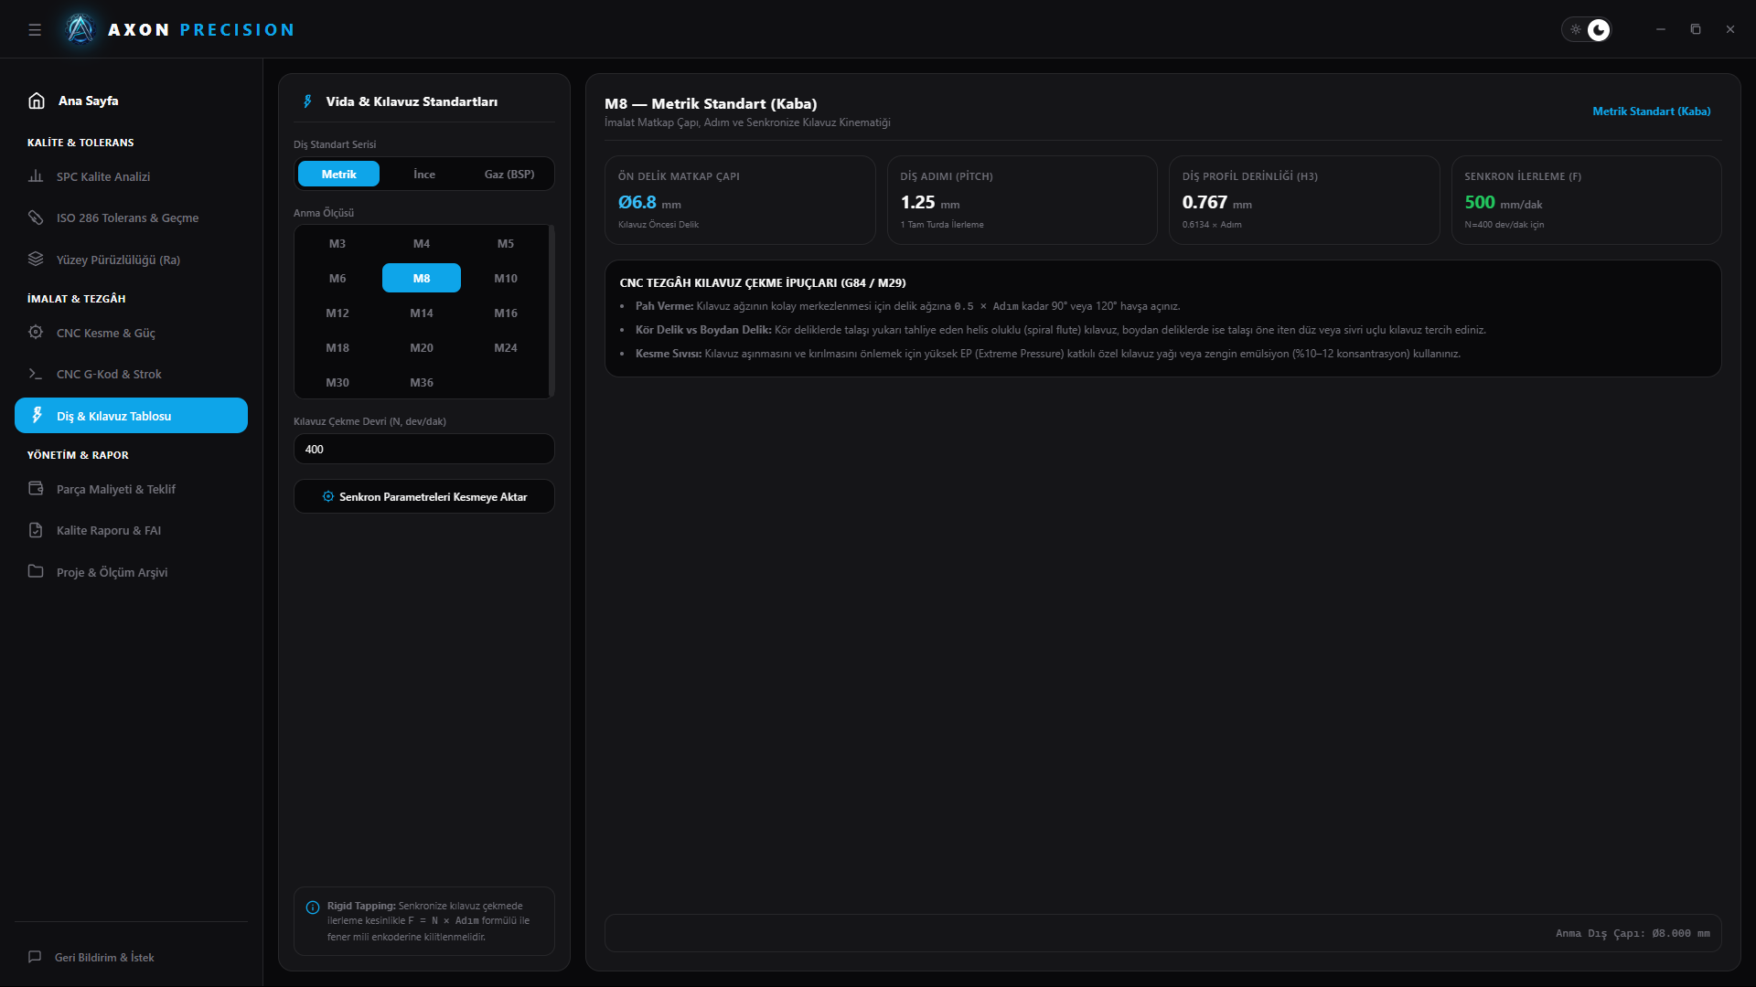This screenshot has width=1756, height=987.
Task: Open Geri Bildirim & İstek
Action: coord(131,957)
